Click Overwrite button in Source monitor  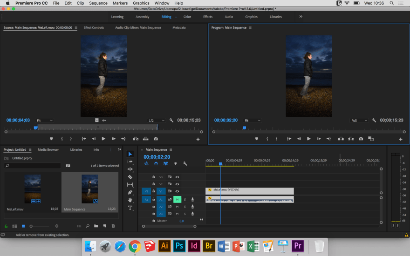coord(146,139)
